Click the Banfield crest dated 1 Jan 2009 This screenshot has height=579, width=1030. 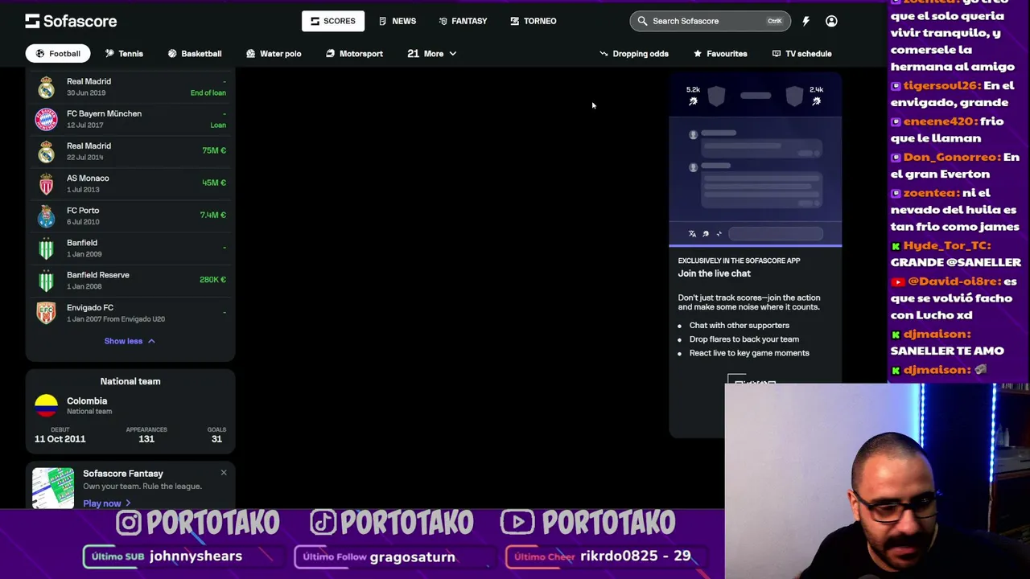[x=46, y=248]
